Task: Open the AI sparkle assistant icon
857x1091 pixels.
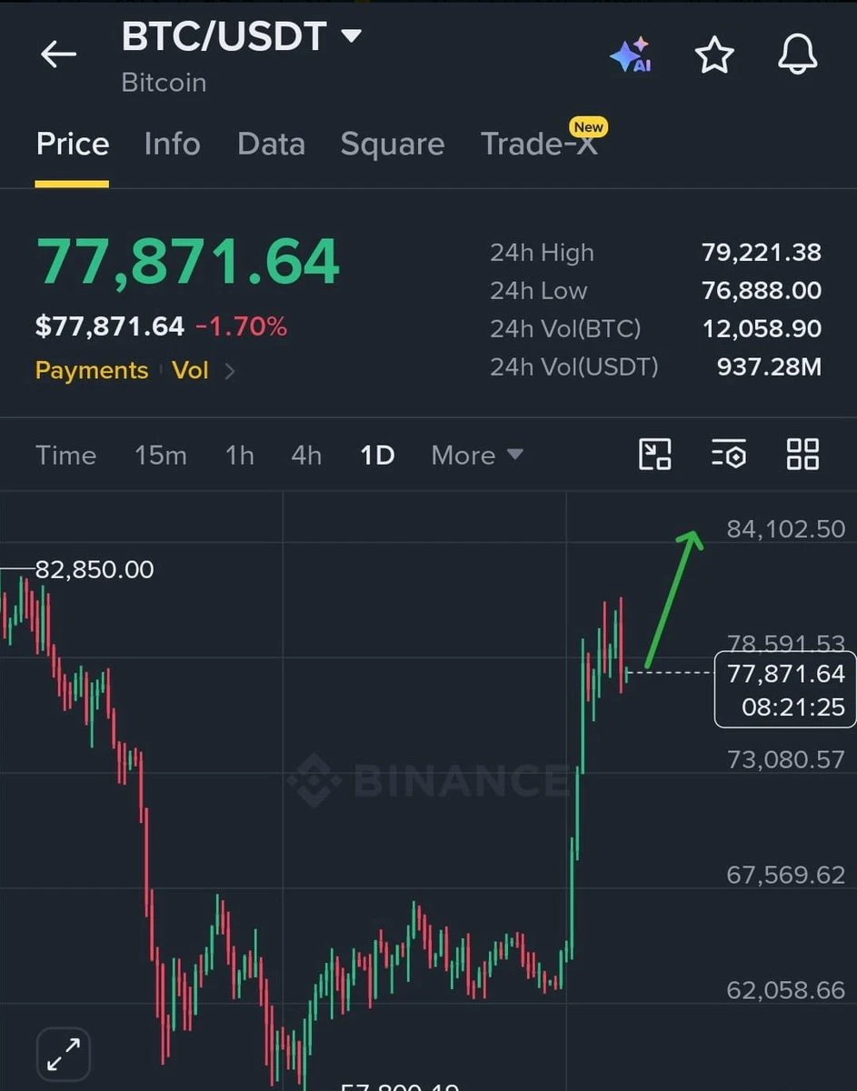Action: (x=631, y=55)
